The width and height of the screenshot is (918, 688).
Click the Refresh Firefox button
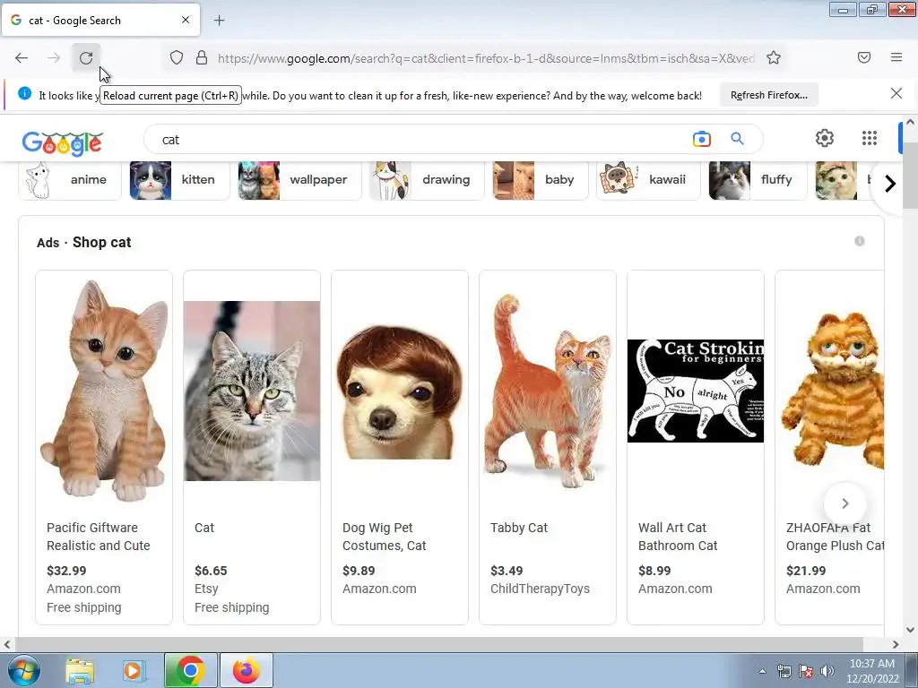click(x=768, y=95)
